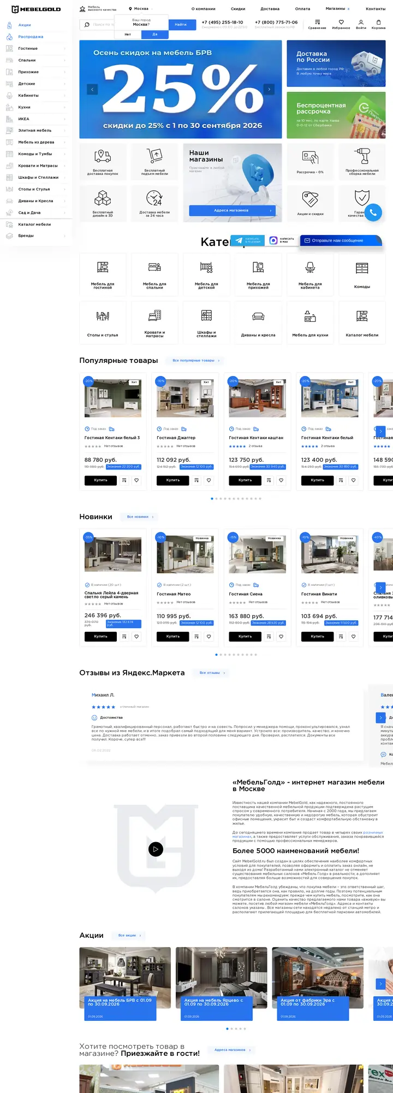Open Скидки menu item
Image resolution: width=393 pixels, height=1093 pixels.
(238, 9)
